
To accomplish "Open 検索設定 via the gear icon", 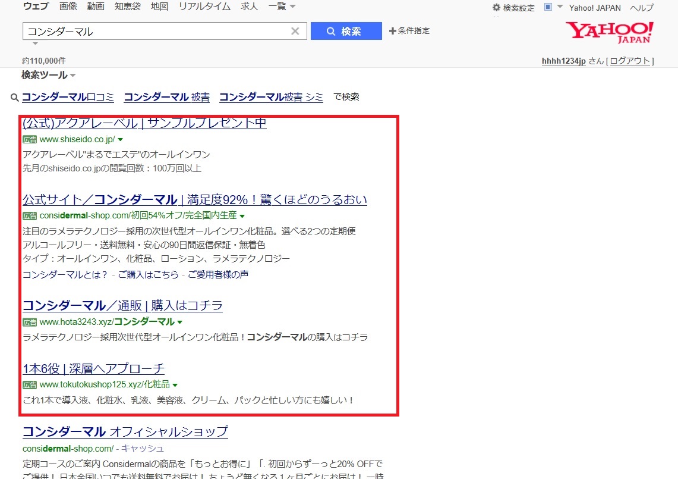I will [497, 8].
